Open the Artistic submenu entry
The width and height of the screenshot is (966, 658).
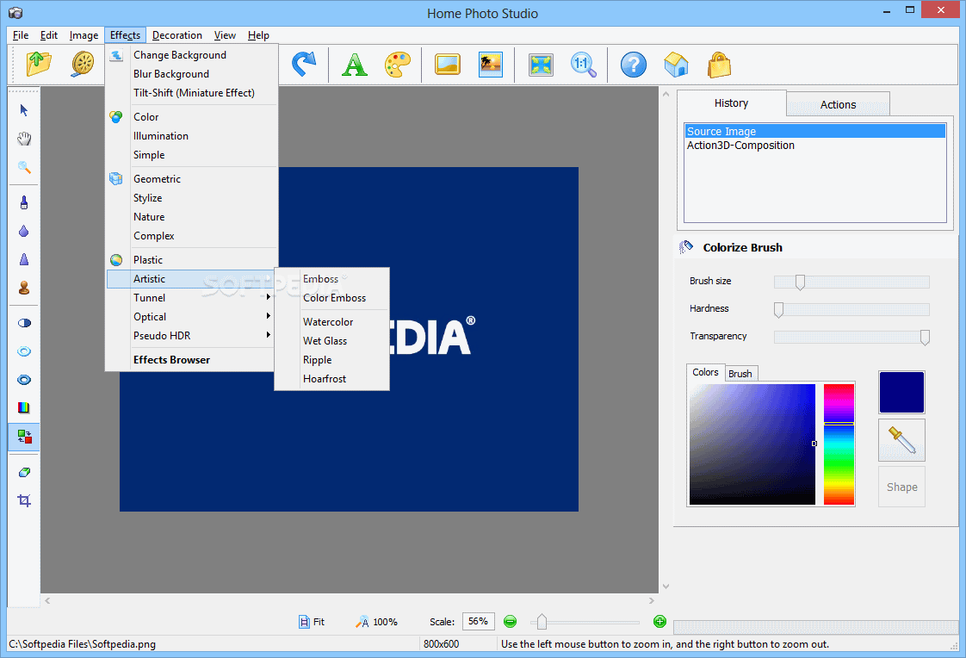click(190, 279)
